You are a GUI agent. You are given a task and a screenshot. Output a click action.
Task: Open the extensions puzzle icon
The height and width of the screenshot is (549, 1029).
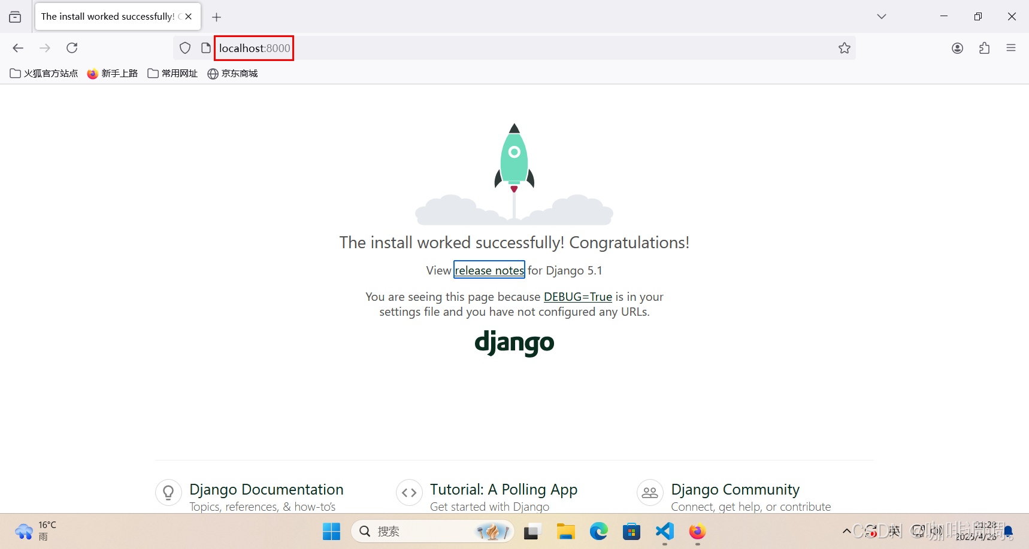coord(984,48)
